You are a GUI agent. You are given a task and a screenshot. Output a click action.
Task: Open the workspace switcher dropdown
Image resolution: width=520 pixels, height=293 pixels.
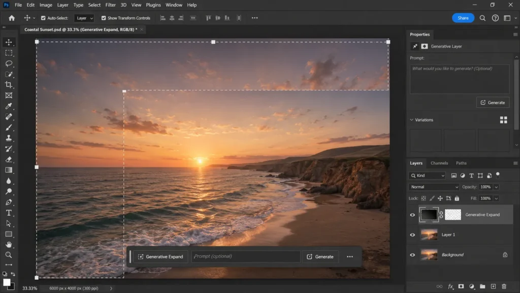pyautogui.click(x=515, y=18)
